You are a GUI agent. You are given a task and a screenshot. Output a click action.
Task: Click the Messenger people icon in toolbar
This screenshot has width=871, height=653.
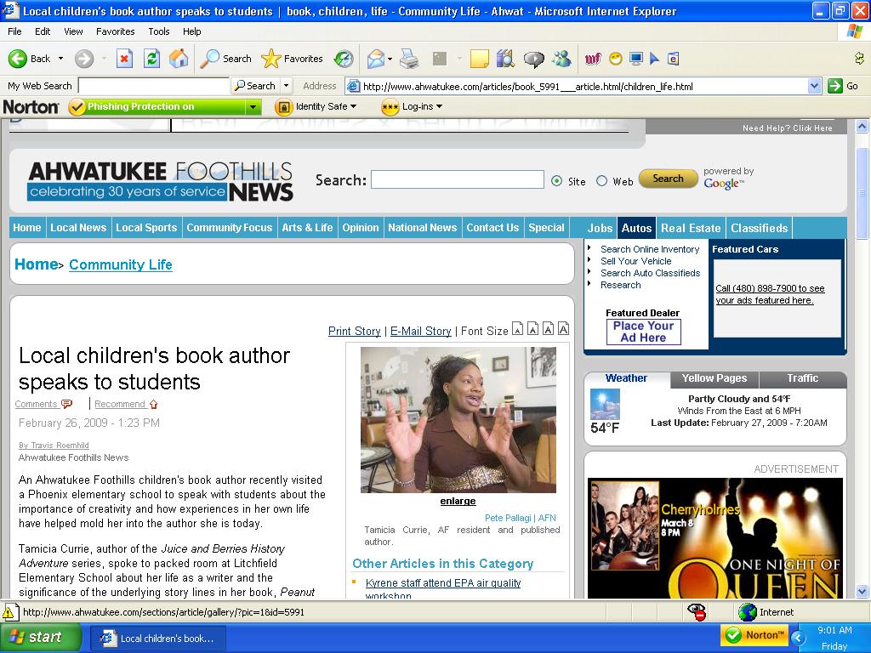[561, 59]
